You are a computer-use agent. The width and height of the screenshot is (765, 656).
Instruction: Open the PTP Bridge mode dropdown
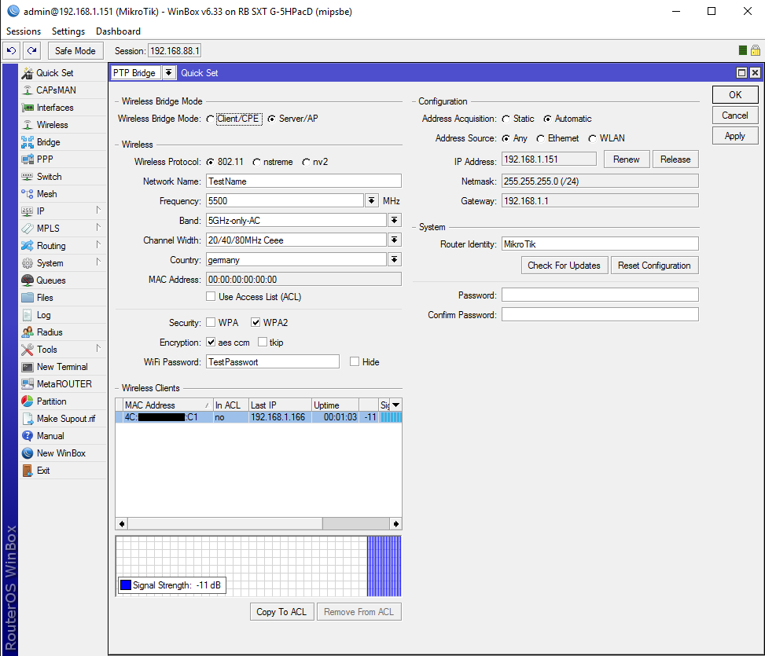(168, 72)
